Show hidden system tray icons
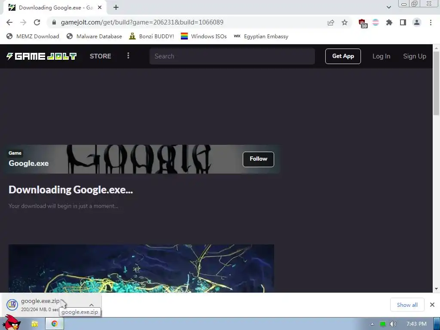The width and height of the screenshot is (440, 330). coord(372,324)
